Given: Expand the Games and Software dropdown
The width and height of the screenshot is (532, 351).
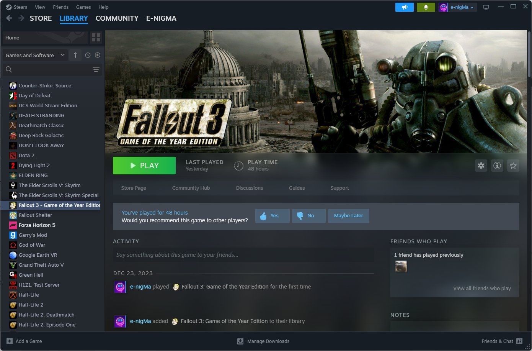Looking at the screenshot, I should 35,55.
